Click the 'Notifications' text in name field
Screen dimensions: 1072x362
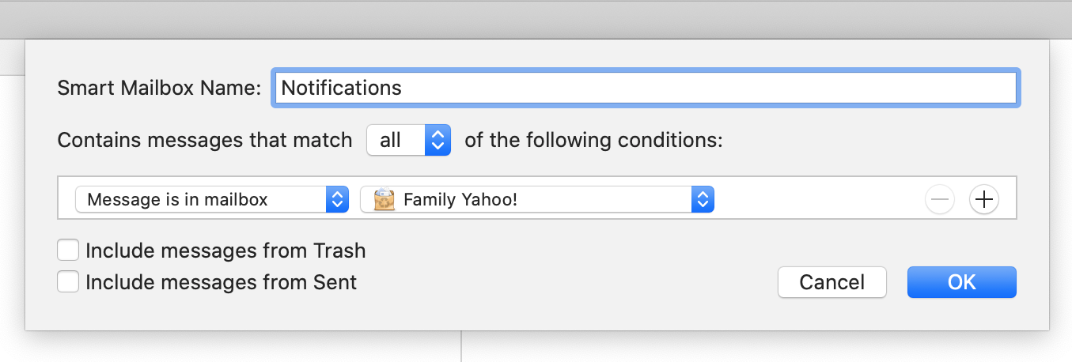[x=342, y=88]
